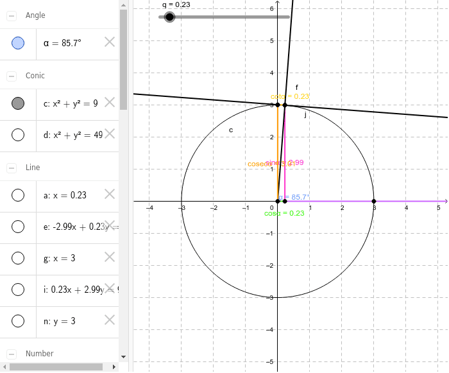This screenshot has height=373, width=449.
Task: Select the a: x = 0.23 equation
Action: point(65,195)
